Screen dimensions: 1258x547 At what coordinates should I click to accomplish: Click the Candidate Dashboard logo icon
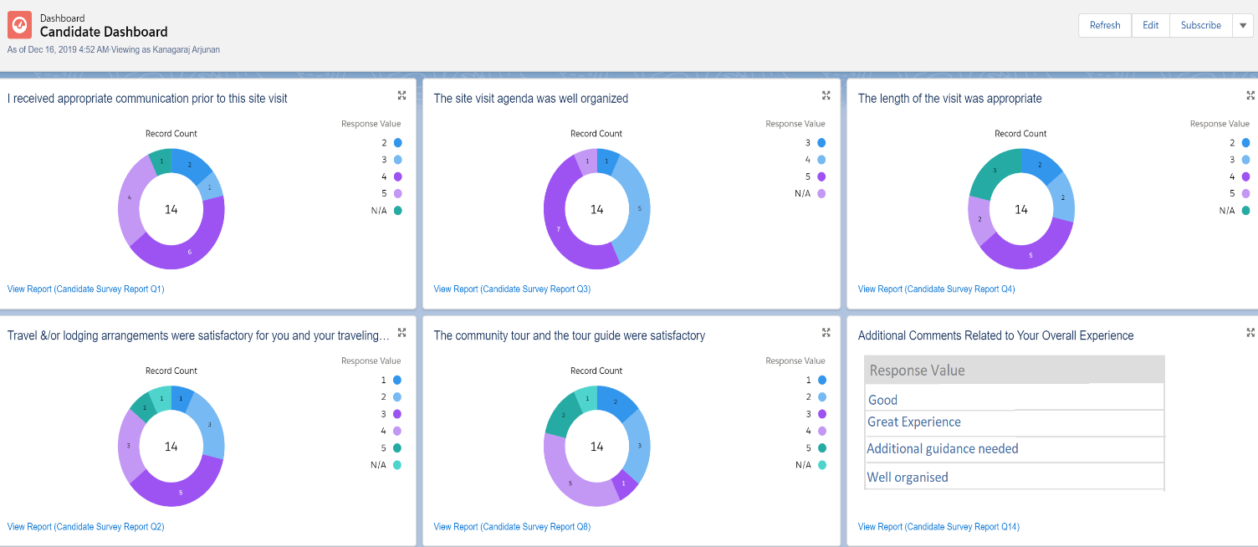(x=18, y=24)
